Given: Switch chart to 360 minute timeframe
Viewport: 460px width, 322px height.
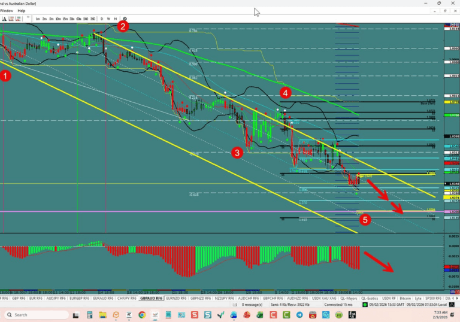Looking at the screenshot, I should pos(93,19).
